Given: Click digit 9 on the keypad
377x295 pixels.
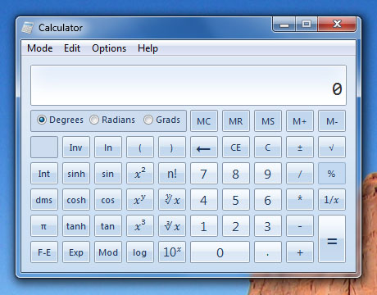Looking at the screenshot, I should click(268, 174).
